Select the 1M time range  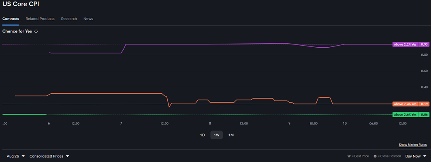pyautogui.click(x=231, y=135)
